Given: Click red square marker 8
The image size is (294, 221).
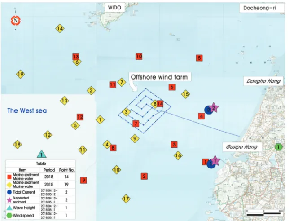Looking at the screenshot, I should point(113,148).
